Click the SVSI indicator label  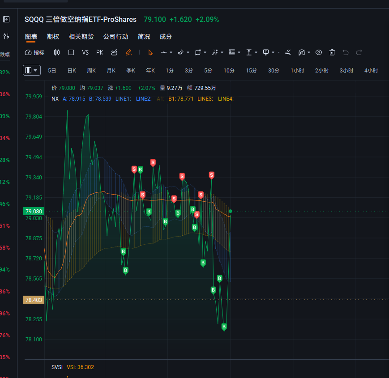click(57, 367)
